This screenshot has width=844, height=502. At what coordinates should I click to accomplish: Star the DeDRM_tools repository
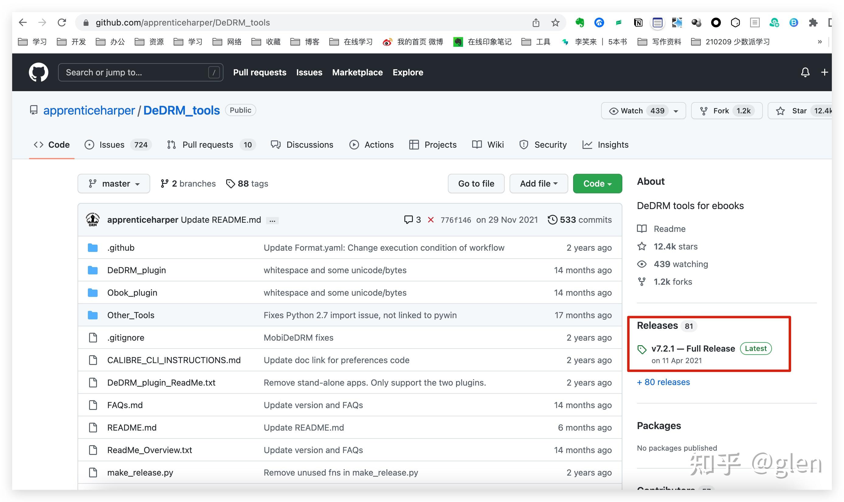(799, 111)
